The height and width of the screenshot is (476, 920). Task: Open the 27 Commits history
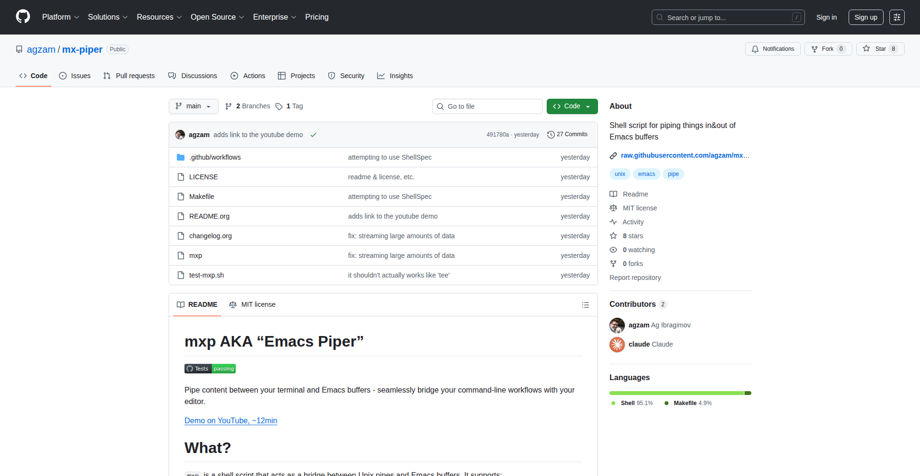click(x=567, y=135)
